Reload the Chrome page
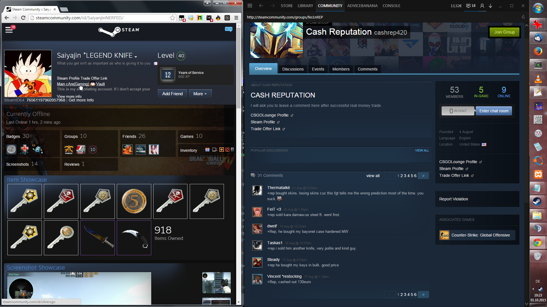This screenshot has height=307, width=547. [23, 18]
